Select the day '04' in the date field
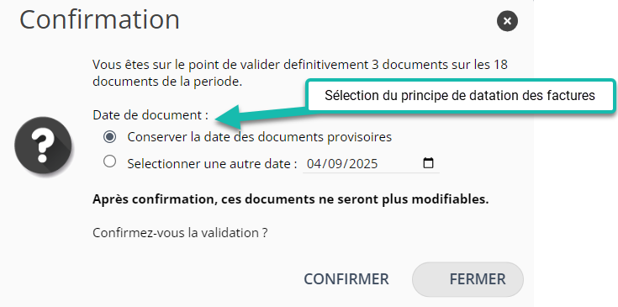 pyautogui.click(x=314, y=163)
